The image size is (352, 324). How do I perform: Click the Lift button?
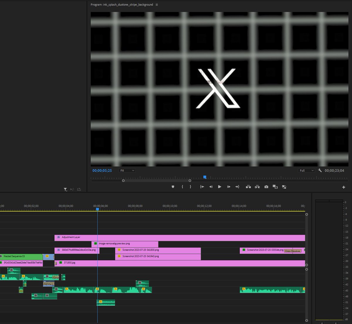click(x=248, y=187)
